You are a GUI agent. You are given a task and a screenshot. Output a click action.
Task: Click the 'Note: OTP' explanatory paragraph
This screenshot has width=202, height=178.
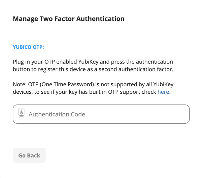pyautogui.click(x=92, y=88)
